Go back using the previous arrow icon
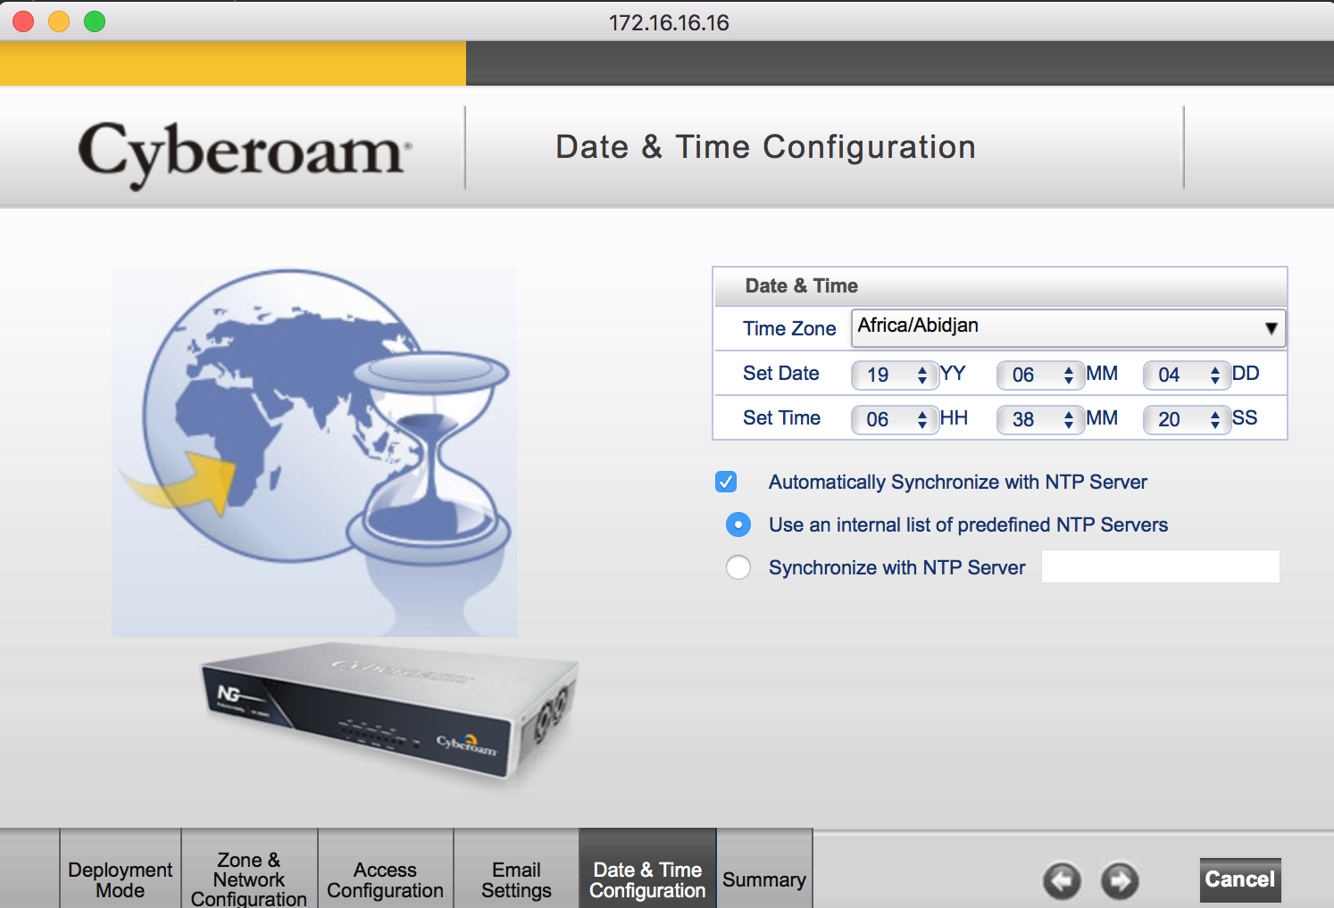 (x=1062, y=880)
